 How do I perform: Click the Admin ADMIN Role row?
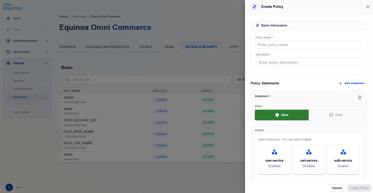153,111
